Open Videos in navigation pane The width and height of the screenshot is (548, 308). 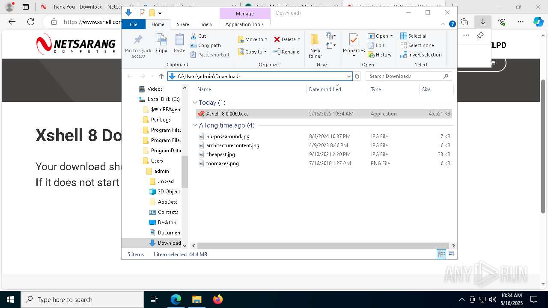point(151,89)
